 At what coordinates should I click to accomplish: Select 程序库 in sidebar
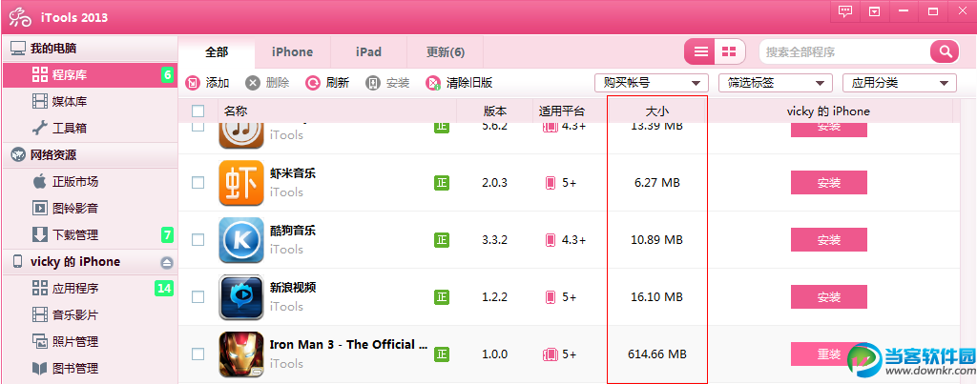89,75
